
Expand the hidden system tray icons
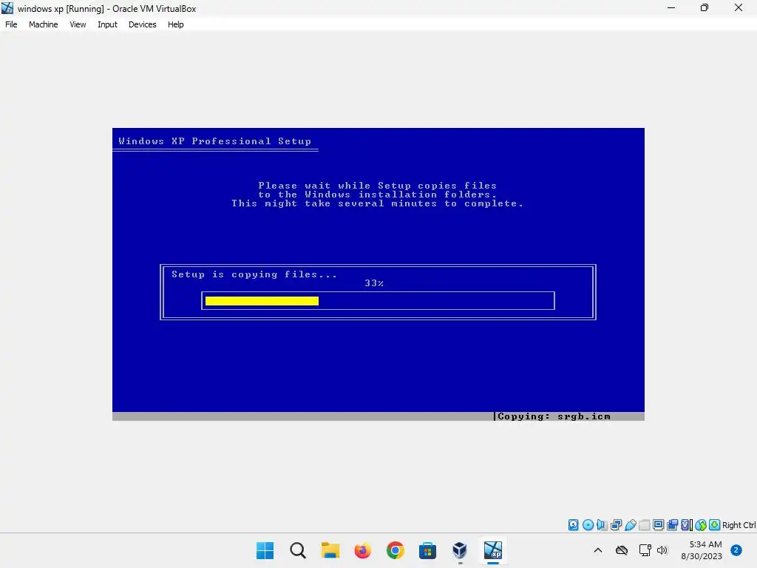tap(597, 550)
